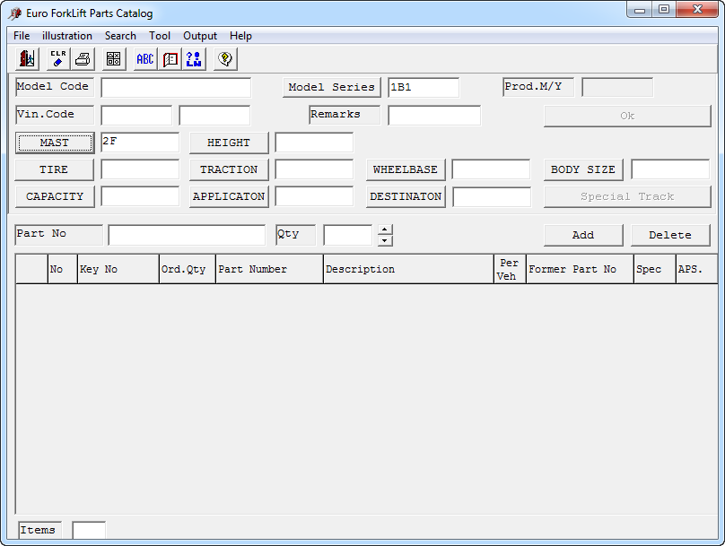
Task: Click the APPLICATON button
Action: [x=229, y=196]
